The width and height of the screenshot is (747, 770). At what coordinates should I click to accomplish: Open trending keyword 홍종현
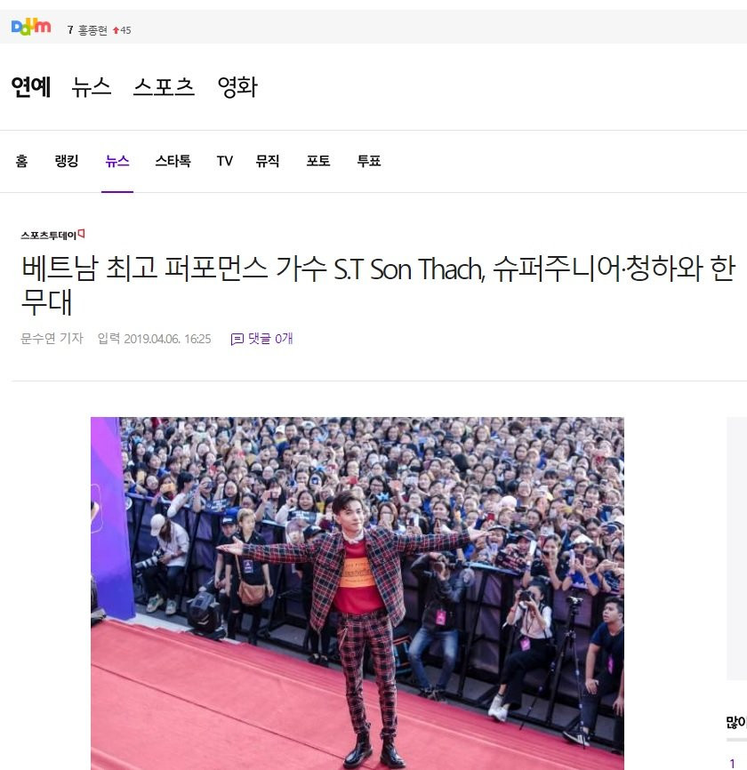click(92, 30)
